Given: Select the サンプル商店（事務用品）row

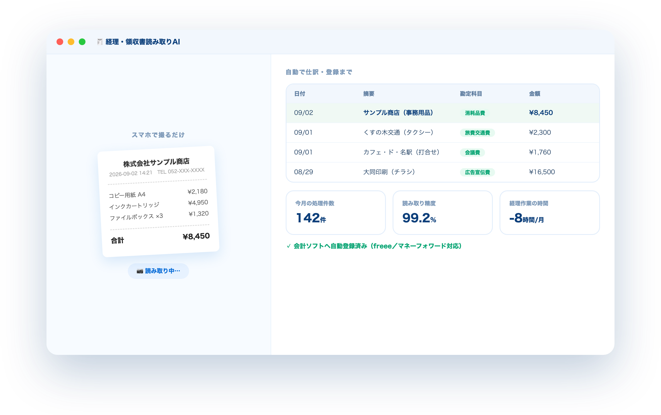Looking at the screenshot, I should [443, 113].
